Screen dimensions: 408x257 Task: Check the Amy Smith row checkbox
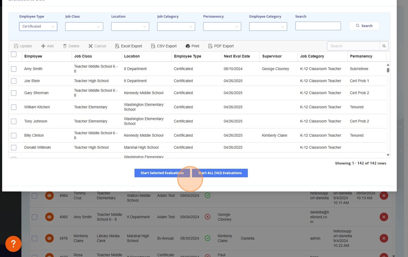pyautogui.click(x=14, y=69)
